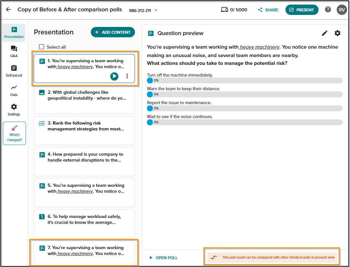Start poll 1 with the play icon
This screenshot has height=267, width=350.
(x=114, y=76)
